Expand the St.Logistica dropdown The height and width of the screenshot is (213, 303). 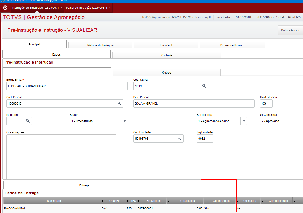click(244, 121)
